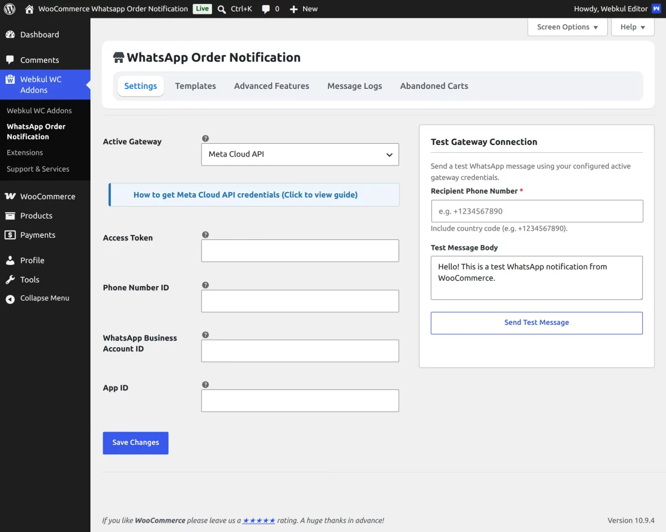The width and height of the screenshot is (666, 532).
Task: Open the Dashboard menu item
Action: tap(45, 34)
